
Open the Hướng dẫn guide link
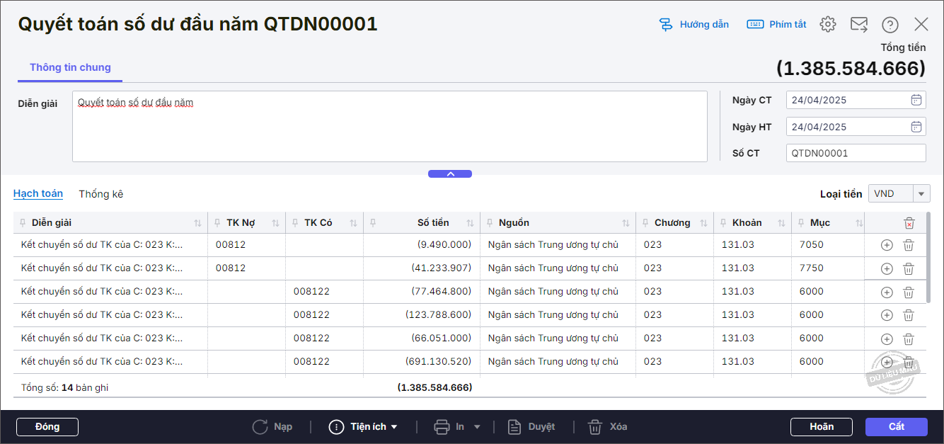[x=693, y=25]
